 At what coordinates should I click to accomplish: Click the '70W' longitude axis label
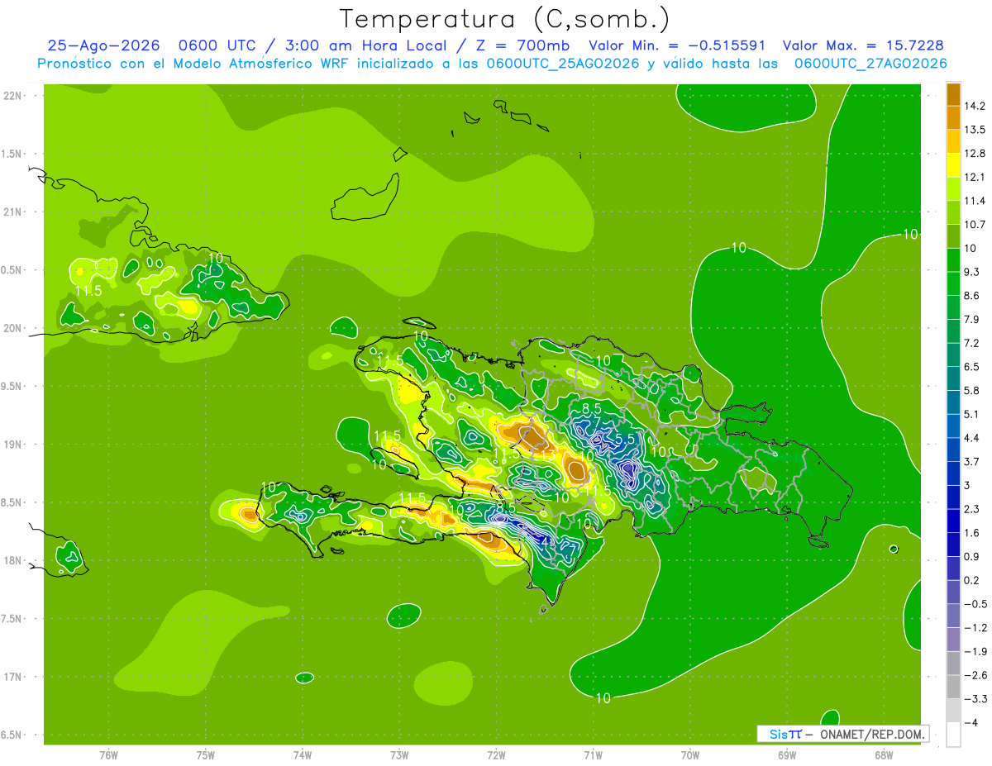coord(690,754)
